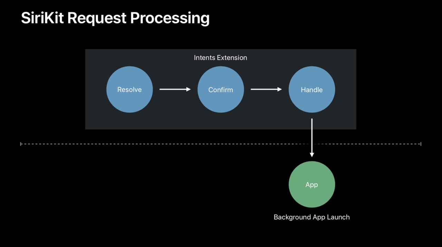Click the blue Handle circle
This screenshot has height=247, width=442.
coord(312,89)
